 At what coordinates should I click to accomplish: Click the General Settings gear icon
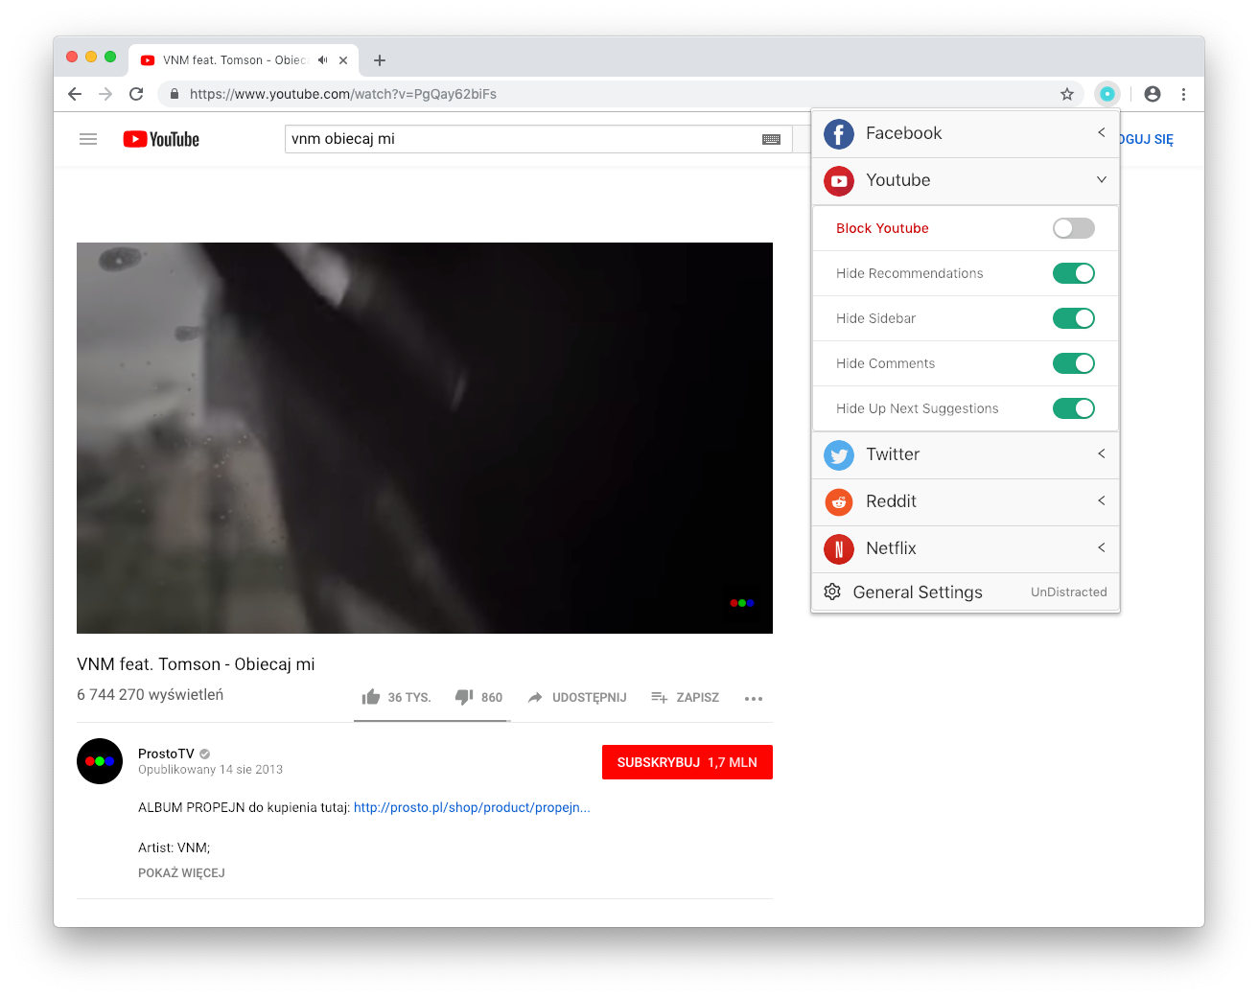pos(832,592)
